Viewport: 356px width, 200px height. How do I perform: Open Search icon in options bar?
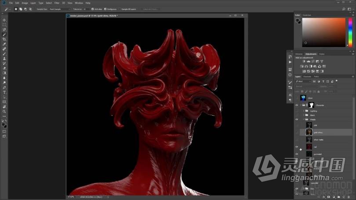coord(344,9)
